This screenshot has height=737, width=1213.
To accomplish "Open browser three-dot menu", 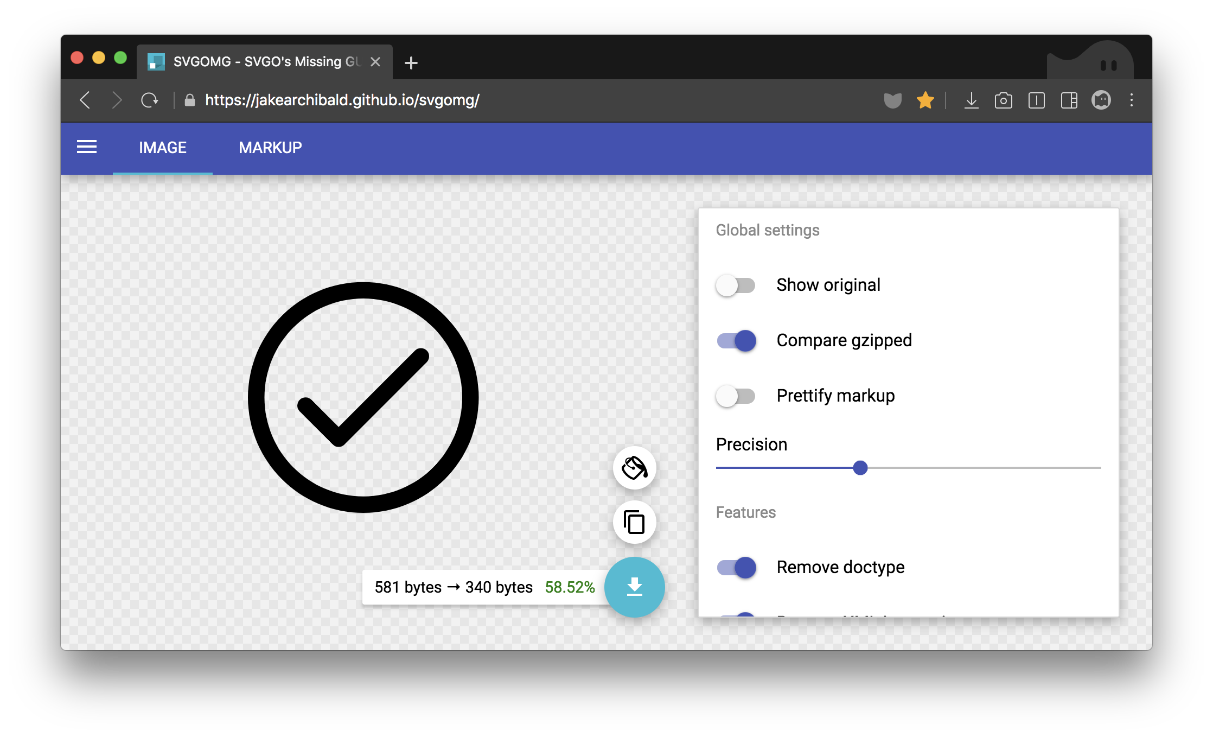I will 1132,100.
